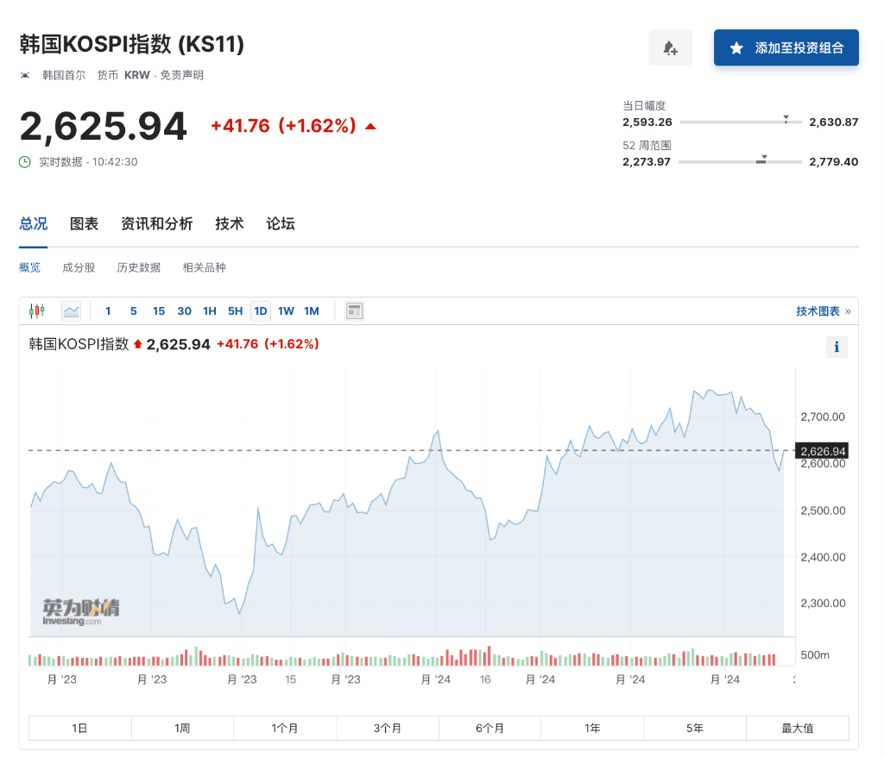
Task: Show the 最大值 time range
Action: point(797,728)
